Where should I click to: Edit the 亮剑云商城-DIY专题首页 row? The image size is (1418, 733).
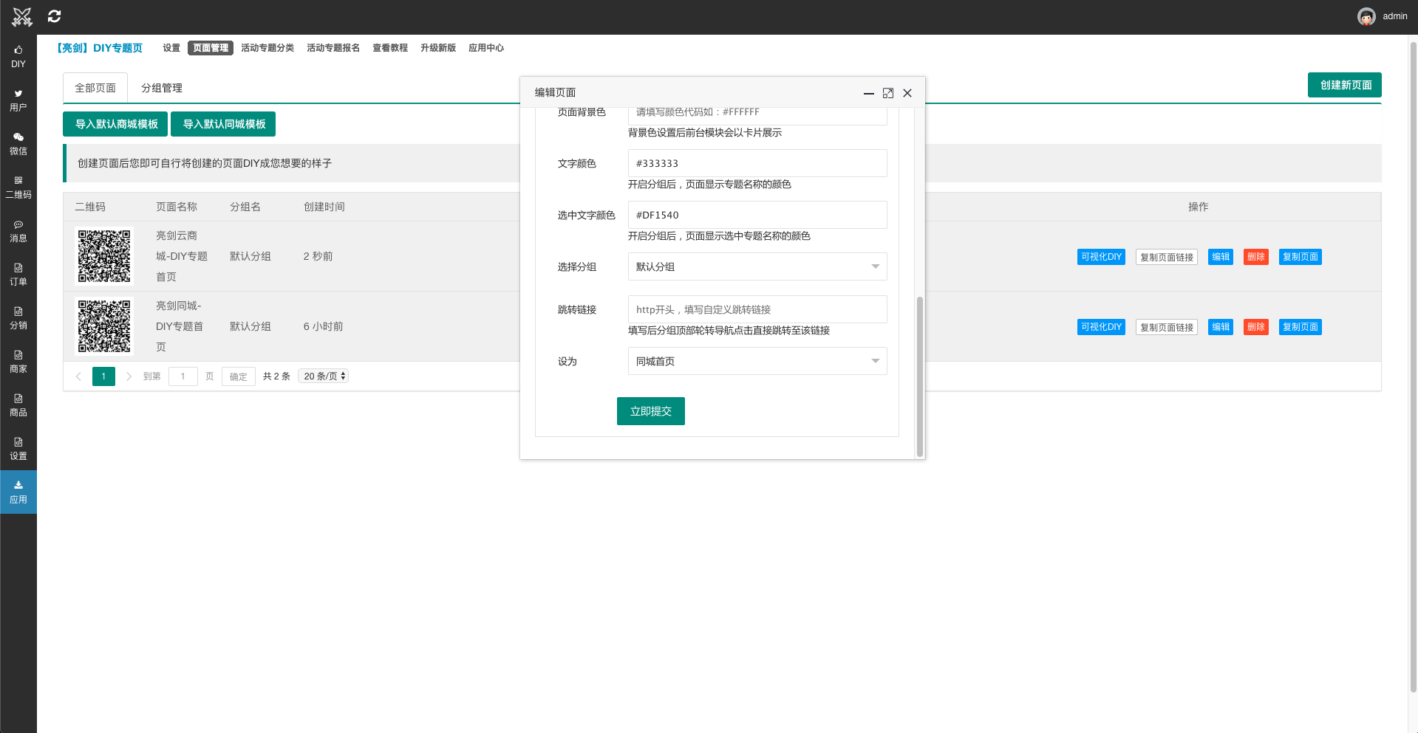[x=1221, y=257]
